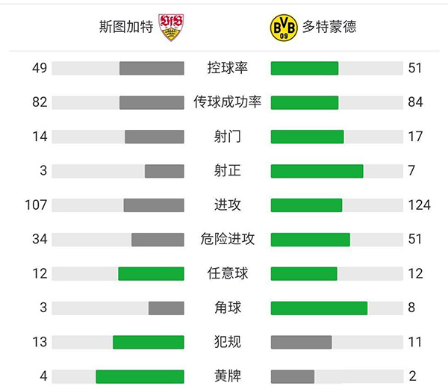Click the VfB Stuttgart club crest
This screenshot has width=448, height=389.
coord(171,27)
